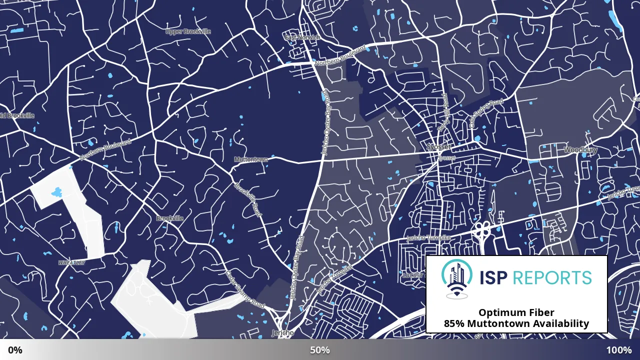640x360 pixels.
Task: Click the Wheatley map label
Action: click(x=72, y=262)
